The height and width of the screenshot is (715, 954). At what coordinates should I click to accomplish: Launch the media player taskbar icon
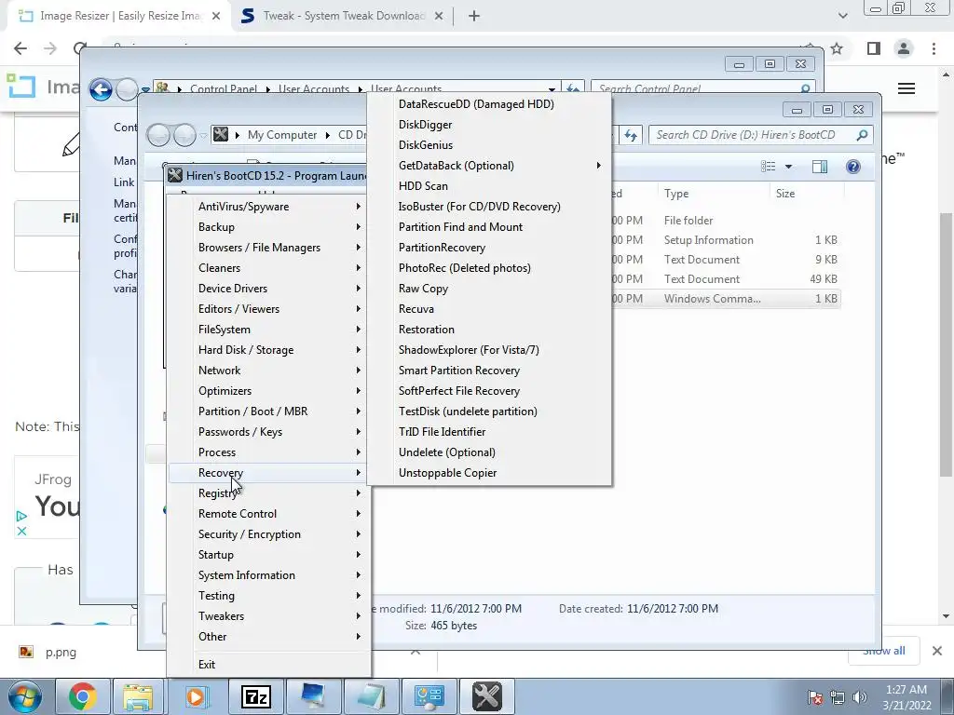(196, 696)
